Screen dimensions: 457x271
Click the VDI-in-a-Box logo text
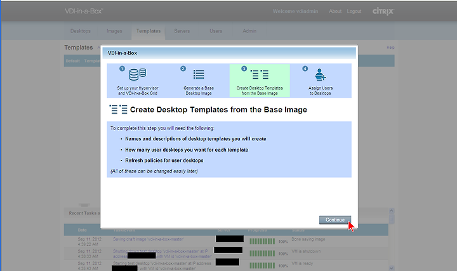pos(84,11)
